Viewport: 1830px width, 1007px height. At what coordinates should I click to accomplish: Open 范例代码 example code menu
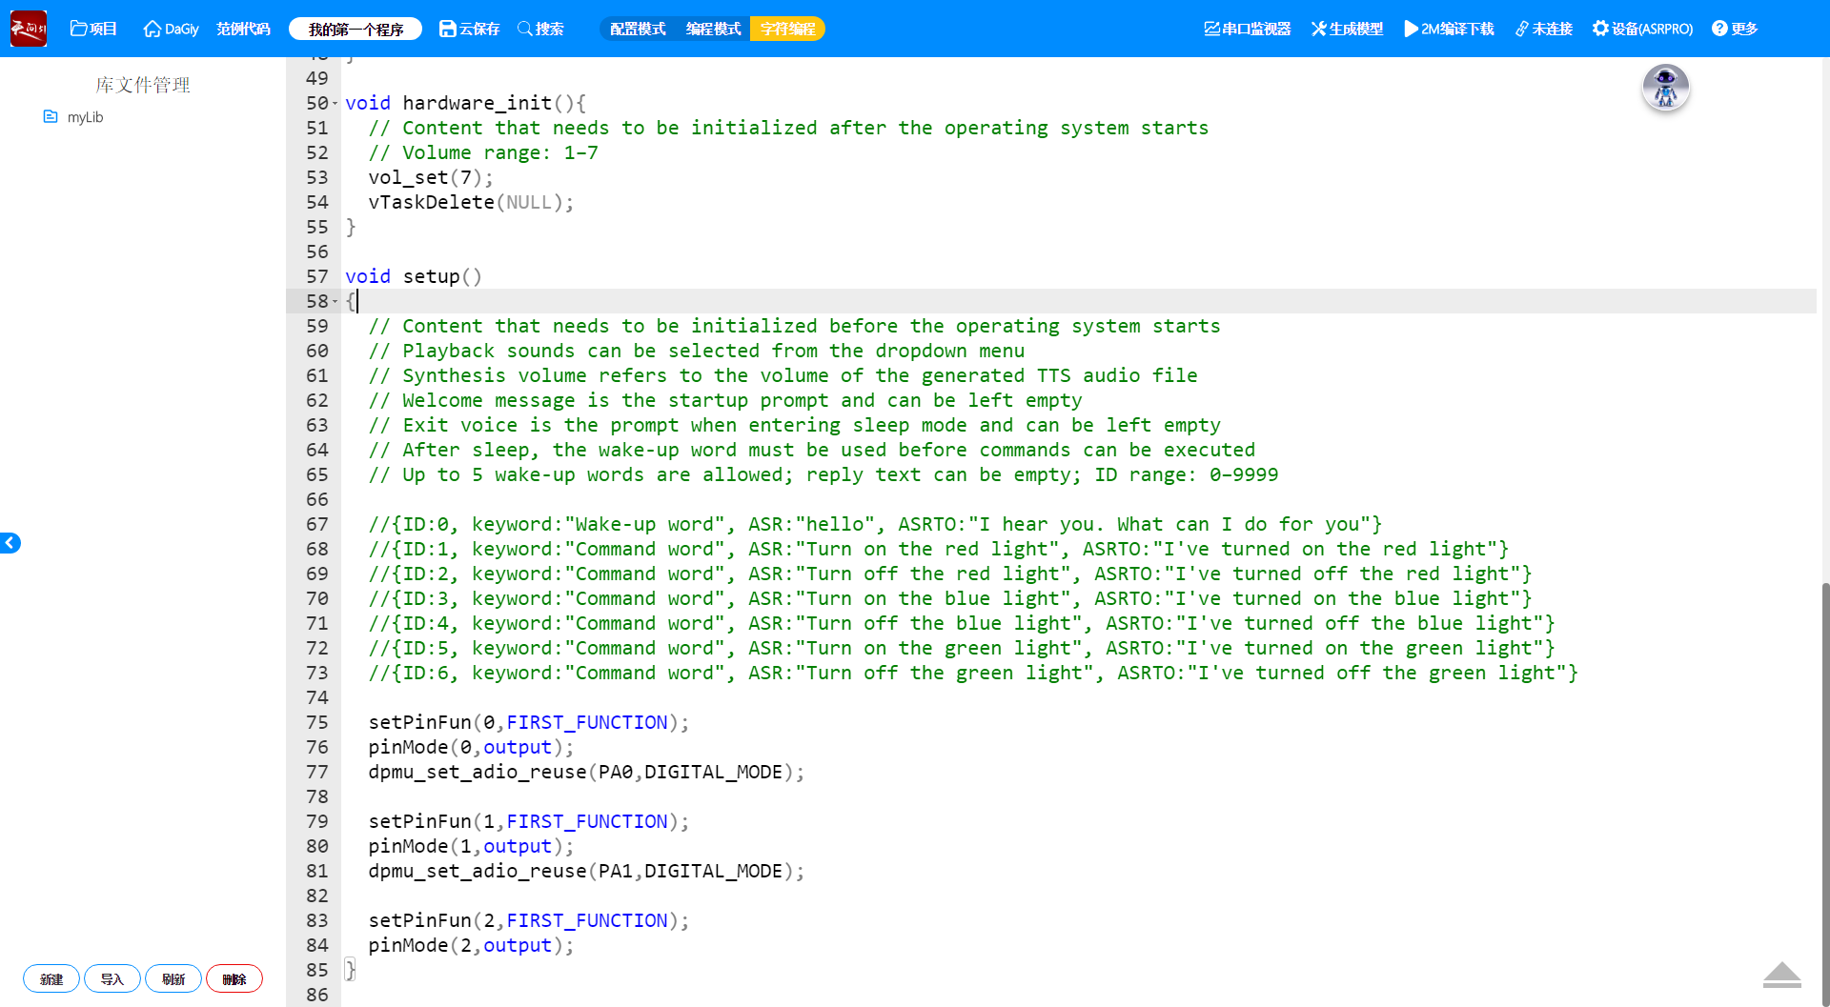point(243,29)
